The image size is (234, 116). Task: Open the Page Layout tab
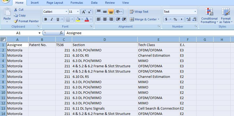click(55, 3)
